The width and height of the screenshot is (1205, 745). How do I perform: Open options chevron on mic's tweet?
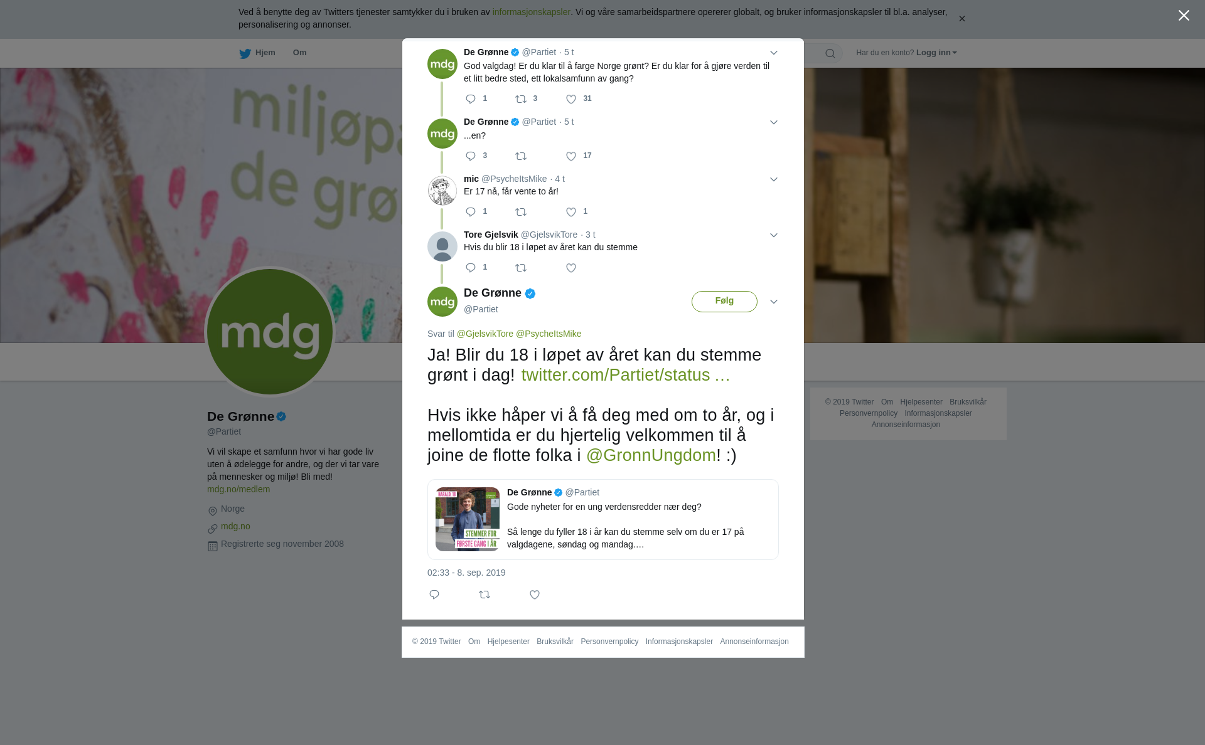(774, 179)
